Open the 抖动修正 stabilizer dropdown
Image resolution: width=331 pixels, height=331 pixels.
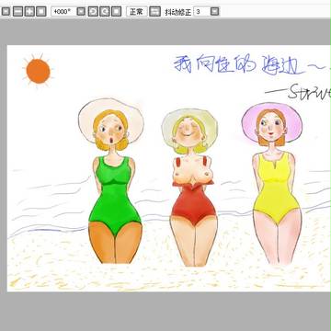[215, 12]
